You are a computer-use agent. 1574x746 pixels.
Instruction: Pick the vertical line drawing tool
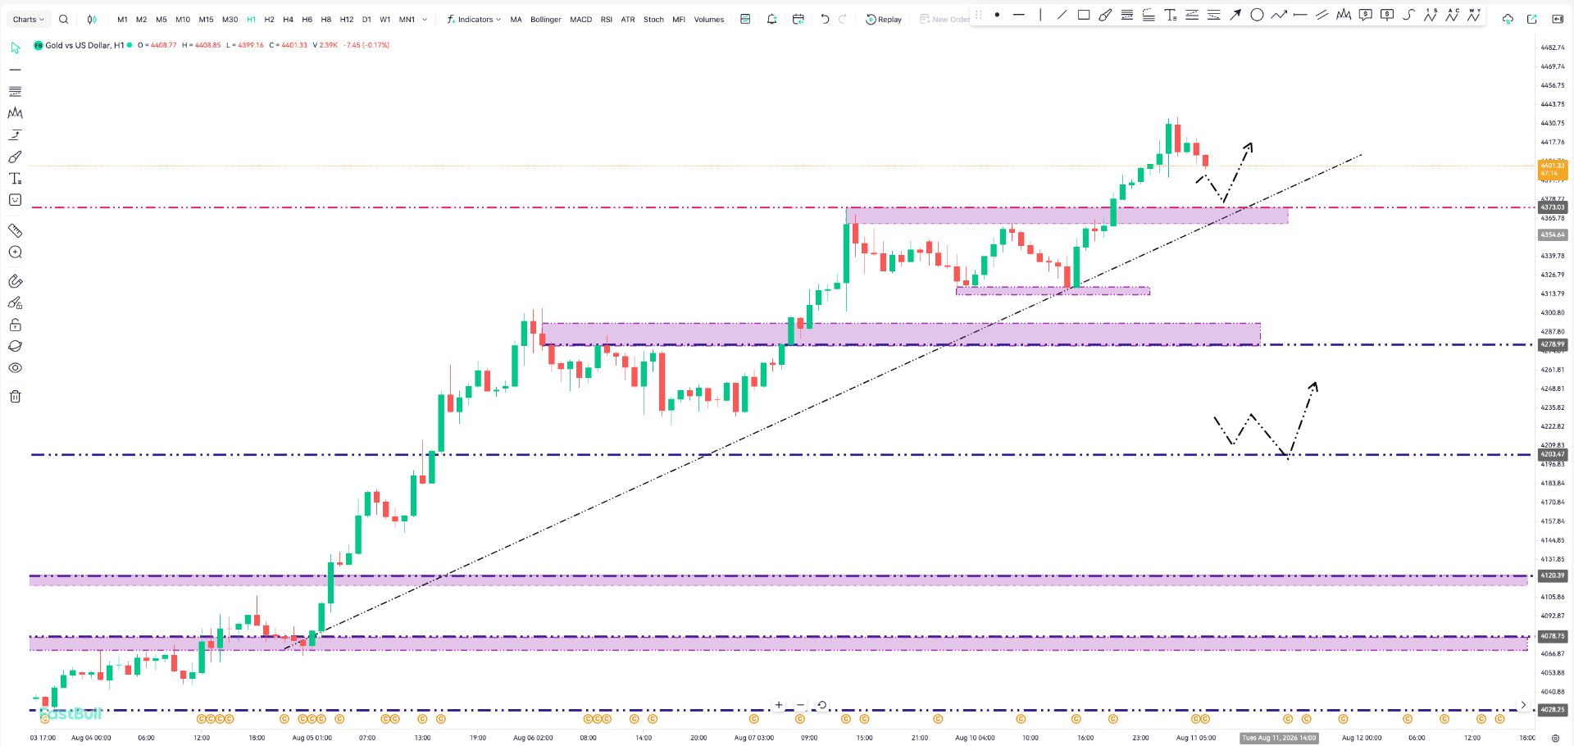click(x=1040, y=15)
